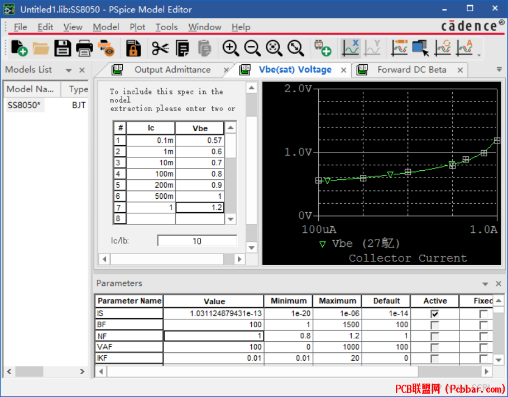Cut selection with the scissors icon

160,48
